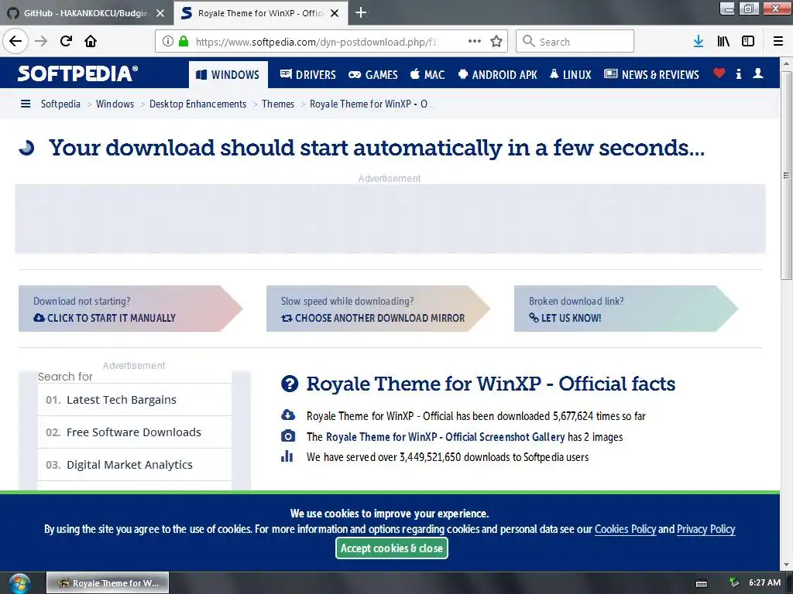This screenshot has height=594, width=793.
Task: Open the Mac section
Action: [x=427, y=75]
